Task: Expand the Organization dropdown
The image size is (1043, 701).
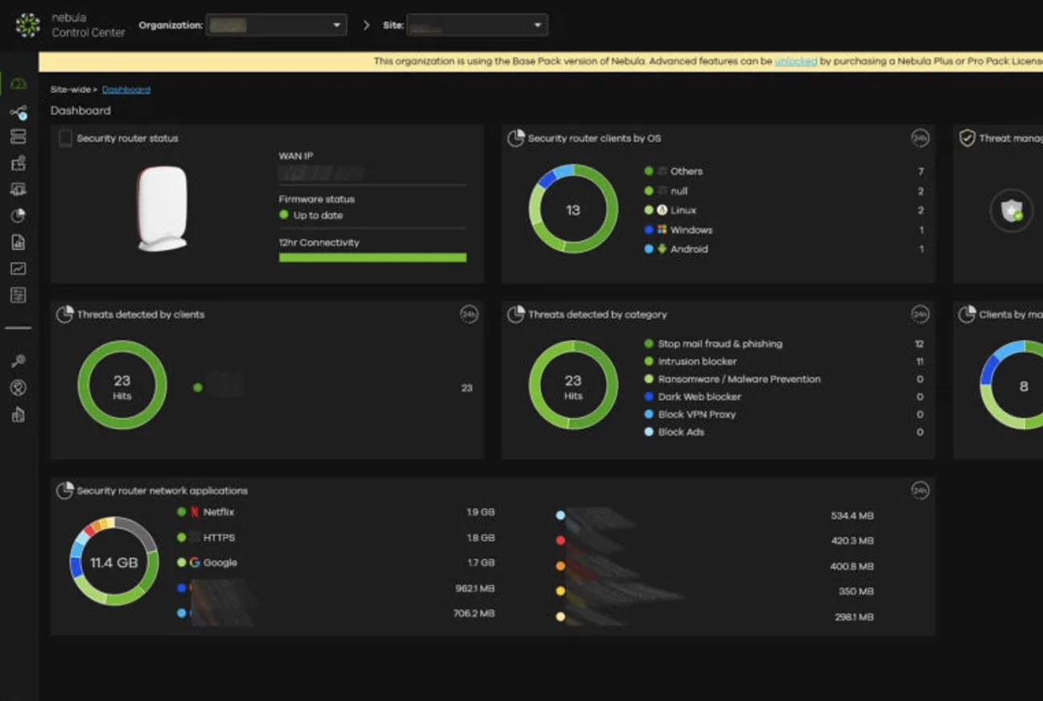Action: pyautogui.click(x=276, y=25)
